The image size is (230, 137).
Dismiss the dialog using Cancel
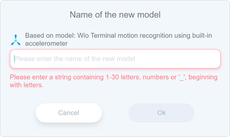point(69,113)
